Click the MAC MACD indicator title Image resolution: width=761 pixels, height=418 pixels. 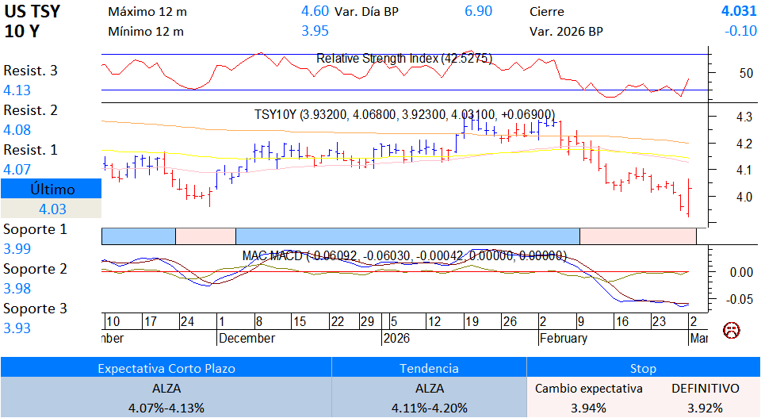point(404,255)
